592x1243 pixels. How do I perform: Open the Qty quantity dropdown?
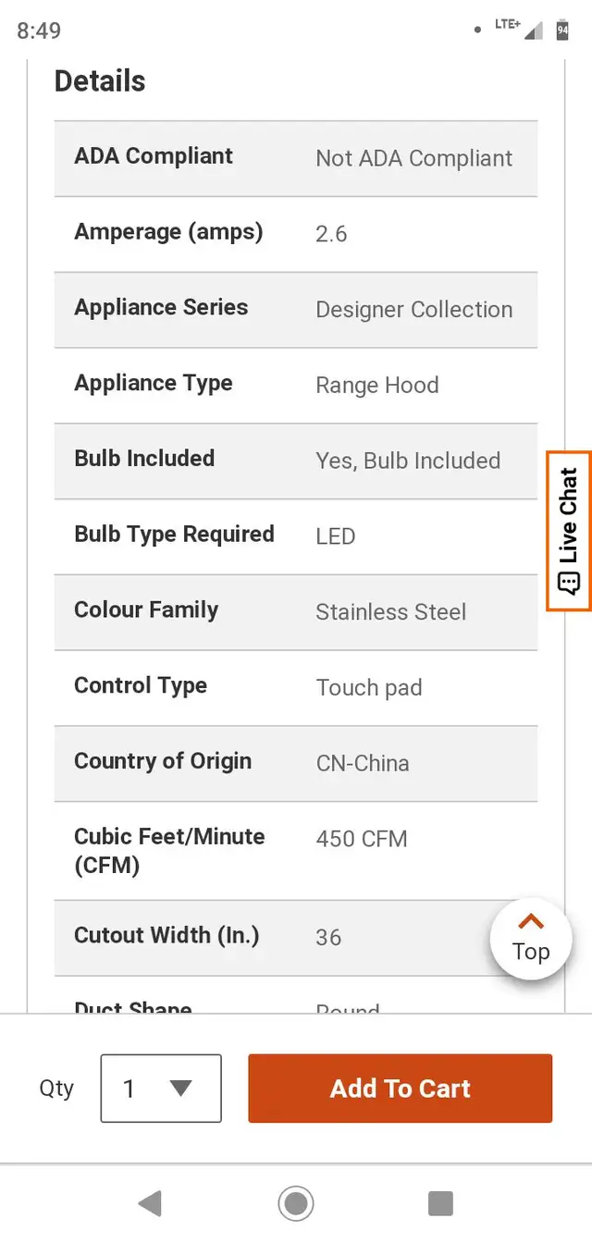[161, 1089]
